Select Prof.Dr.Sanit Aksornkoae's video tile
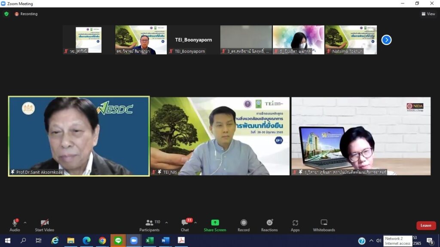 point(79,136)
